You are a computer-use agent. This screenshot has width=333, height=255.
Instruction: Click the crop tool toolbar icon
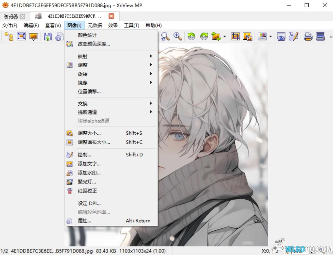point(235,36)
